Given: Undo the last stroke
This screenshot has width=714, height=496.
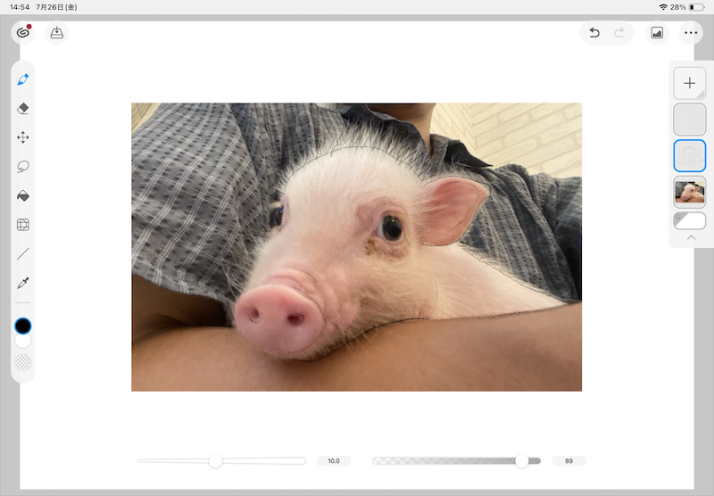Looking at the screenshot, I should pyautogui.click(x=594, y=33).
